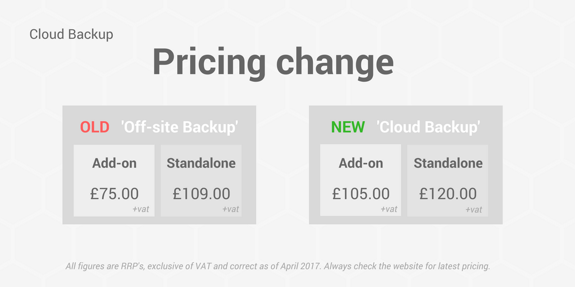Select the quoted 'Cloud Backup' panel heading
The height and width of the screenshot is (287, 575).
(x=428, y=127)
